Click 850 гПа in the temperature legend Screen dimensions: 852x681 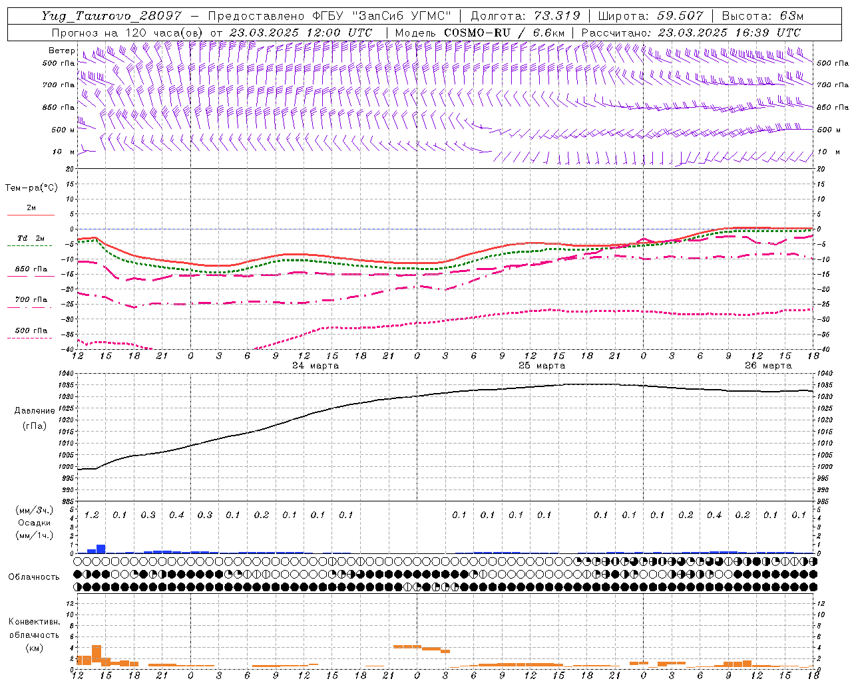pyautogui.click(x=31, y=269)
